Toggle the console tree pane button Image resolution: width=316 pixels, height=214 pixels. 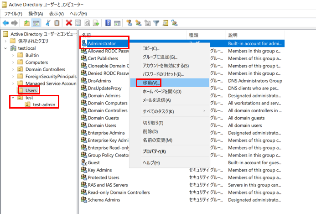click(x=36, y=23)
